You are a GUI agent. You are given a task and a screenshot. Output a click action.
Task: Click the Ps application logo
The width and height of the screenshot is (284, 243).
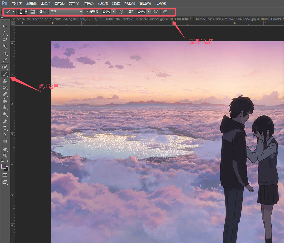(5, 3)
